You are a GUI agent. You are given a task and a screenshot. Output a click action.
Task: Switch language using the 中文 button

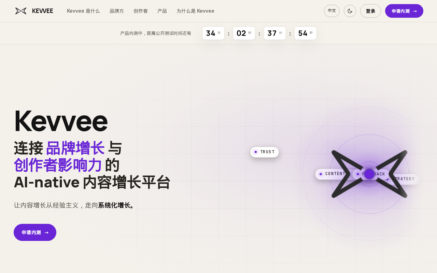click(x=332, y=11)
